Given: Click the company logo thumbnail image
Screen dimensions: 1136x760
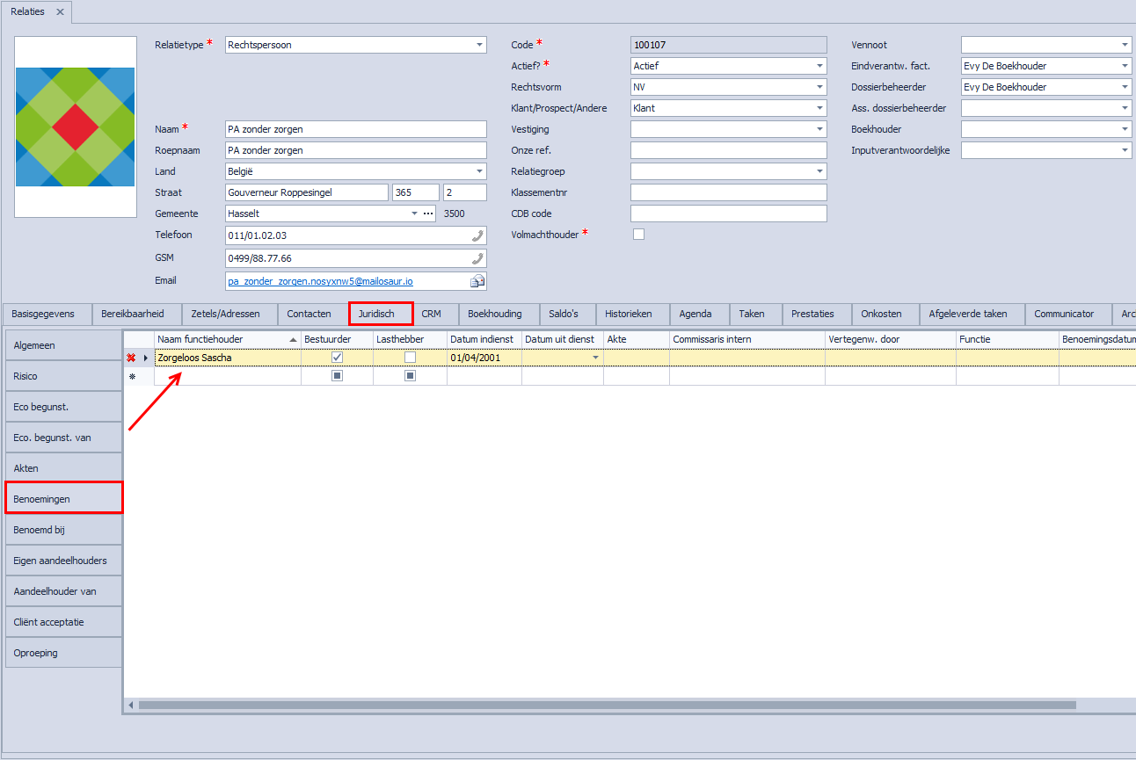Looking at the screenshot, I should [x=76, y=127].
